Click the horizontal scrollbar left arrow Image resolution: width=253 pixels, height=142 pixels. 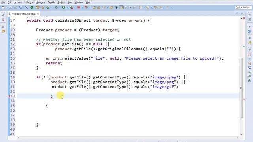(18, 138)
